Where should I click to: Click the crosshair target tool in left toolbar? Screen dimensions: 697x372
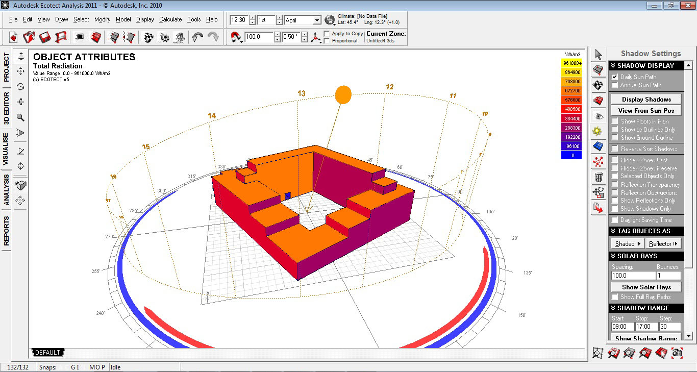point(21,166)
